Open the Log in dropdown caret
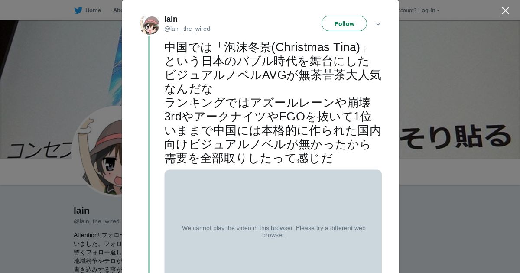The height and width of the screenshot is (273, 520). [x=438, y=10]
